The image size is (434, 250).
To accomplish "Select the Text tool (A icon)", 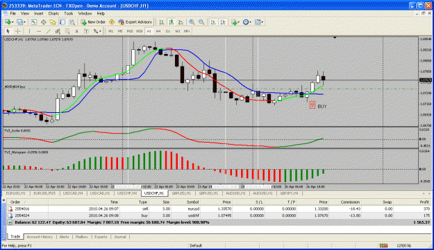I will (76, 31).
